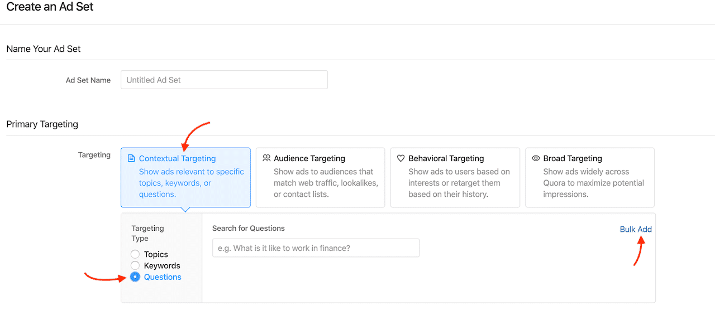Click the Contextual Targeting document icon
Screen dimensions: 715x325
tap(131, 158)
